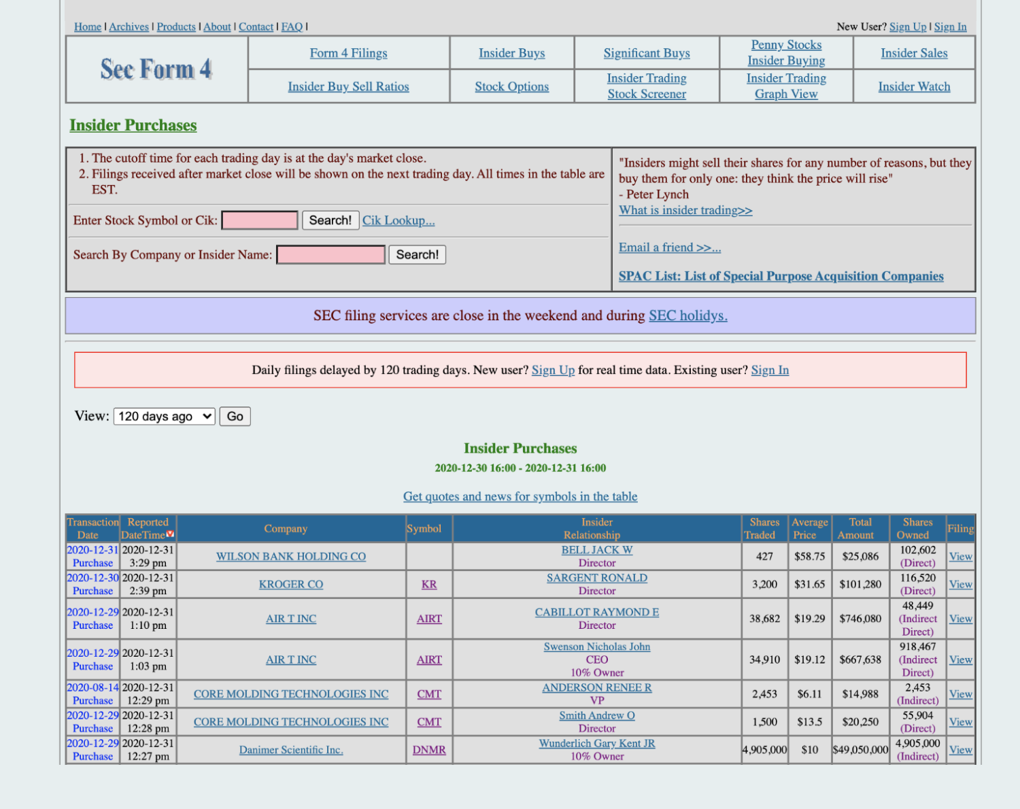Open Significant Buys menu item
Viewport: 1020px width, 809px height.
(x=647, y=53)
